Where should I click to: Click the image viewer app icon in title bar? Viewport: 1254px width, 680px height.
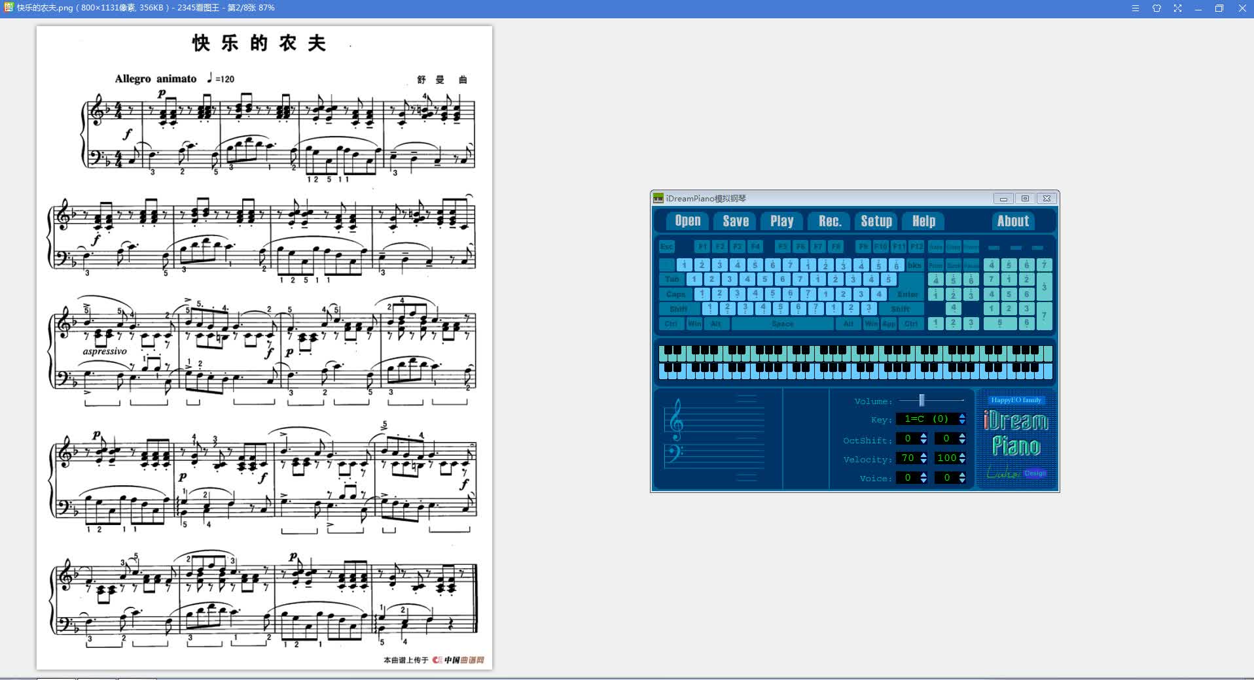click(9, 8)
